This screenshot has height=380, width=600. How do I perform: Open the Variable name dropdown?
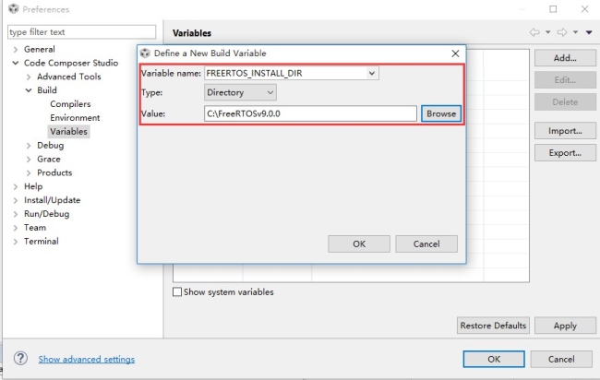coord(371,73)
